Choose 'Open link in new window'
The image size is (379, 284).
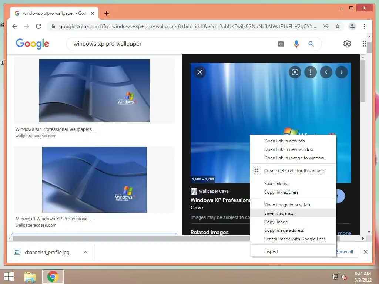pos(293,149)
